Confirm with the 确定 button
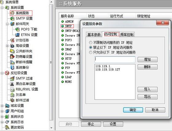The width and height of the screenshot is (172, 131). tap(133, 110)
